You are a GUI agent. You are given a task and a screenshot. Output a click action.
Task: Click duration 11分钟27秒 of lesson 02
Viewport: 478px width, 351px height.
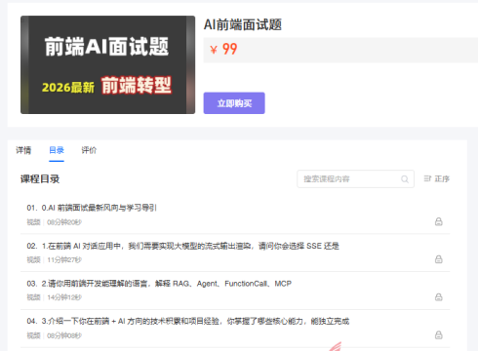(x=64, y=260)
